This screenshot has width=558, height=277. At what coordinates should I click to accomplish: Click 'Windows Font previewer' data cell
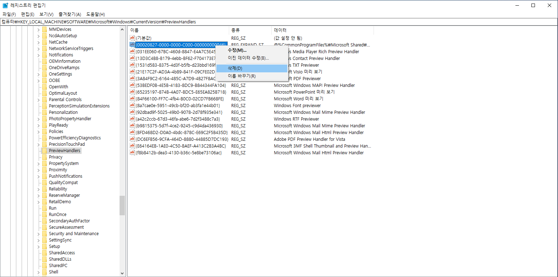click(297, 105)
